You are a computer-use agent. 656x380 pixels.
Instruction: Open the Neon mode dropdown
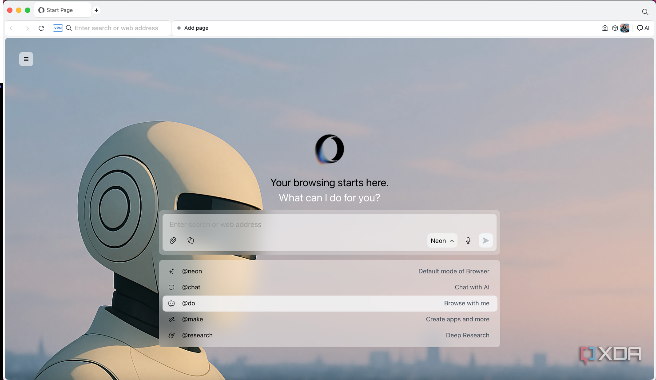(x=442, y=240)
